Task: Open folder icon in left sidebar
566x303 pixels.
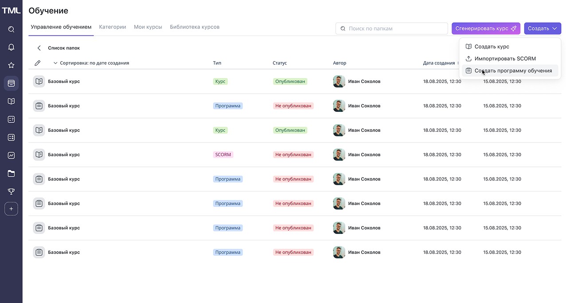Action: pos(11,173)
